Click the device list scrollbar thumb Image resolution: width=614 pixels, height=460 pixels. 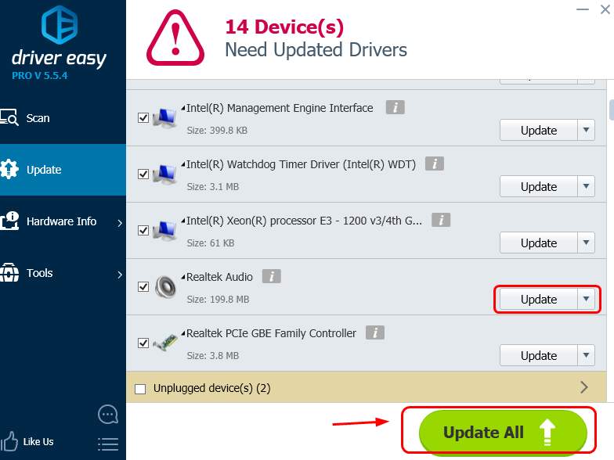[x=611, y=110]
